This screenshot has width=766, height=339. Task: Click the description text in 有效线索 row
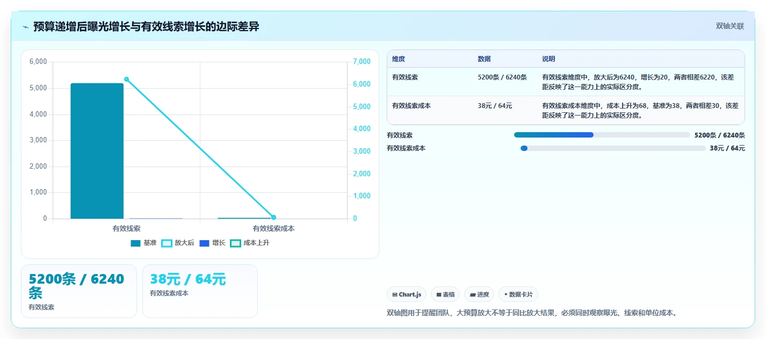tap(638, 82)
